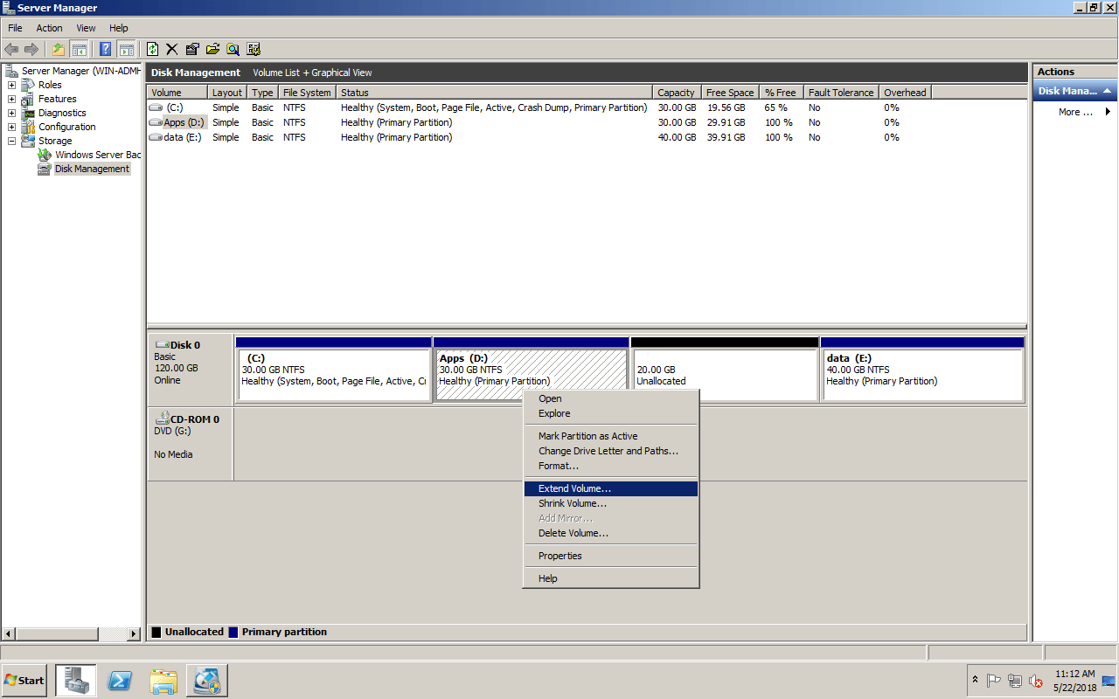This screenshot has width=1119, height=699.
Task: Select Shrink Volume... in context menu
Action: [572, 503]
